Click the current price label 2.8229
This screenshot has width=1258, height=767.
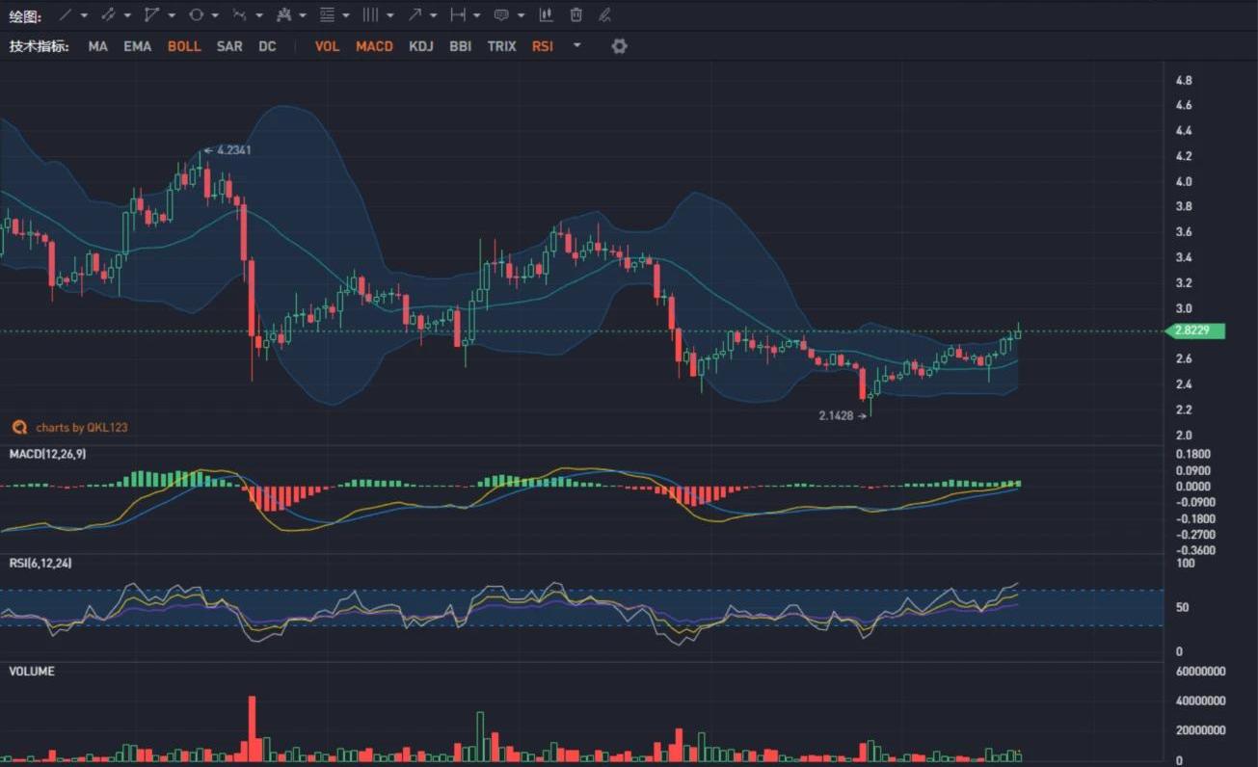(x=1195, y=331)
